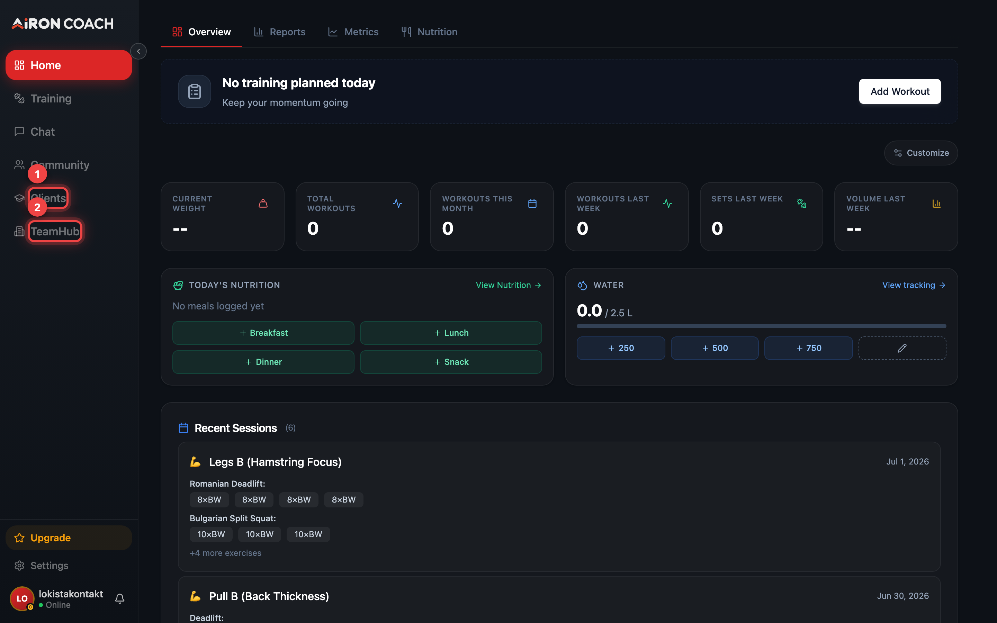Viewport: 997px width, 623px height.
Task: Click the pencil to enter custom water amount
Action: 902,348
